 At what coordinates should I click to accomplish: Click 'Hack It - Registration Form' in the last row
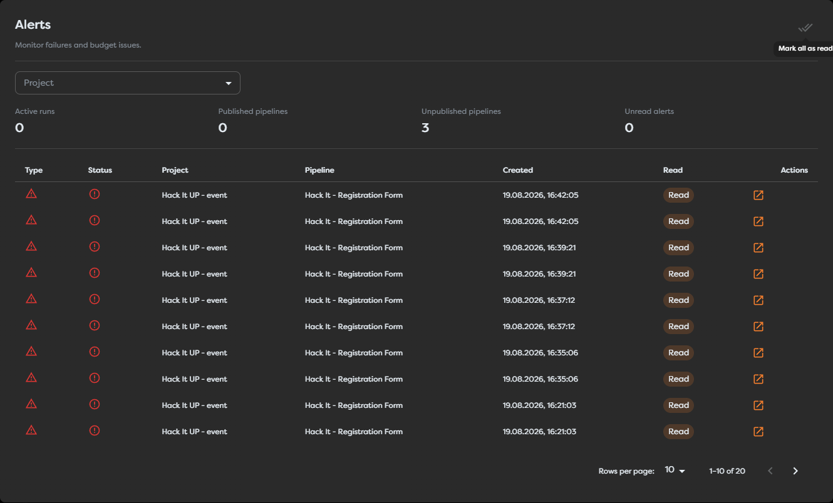[x=354, y=432]
